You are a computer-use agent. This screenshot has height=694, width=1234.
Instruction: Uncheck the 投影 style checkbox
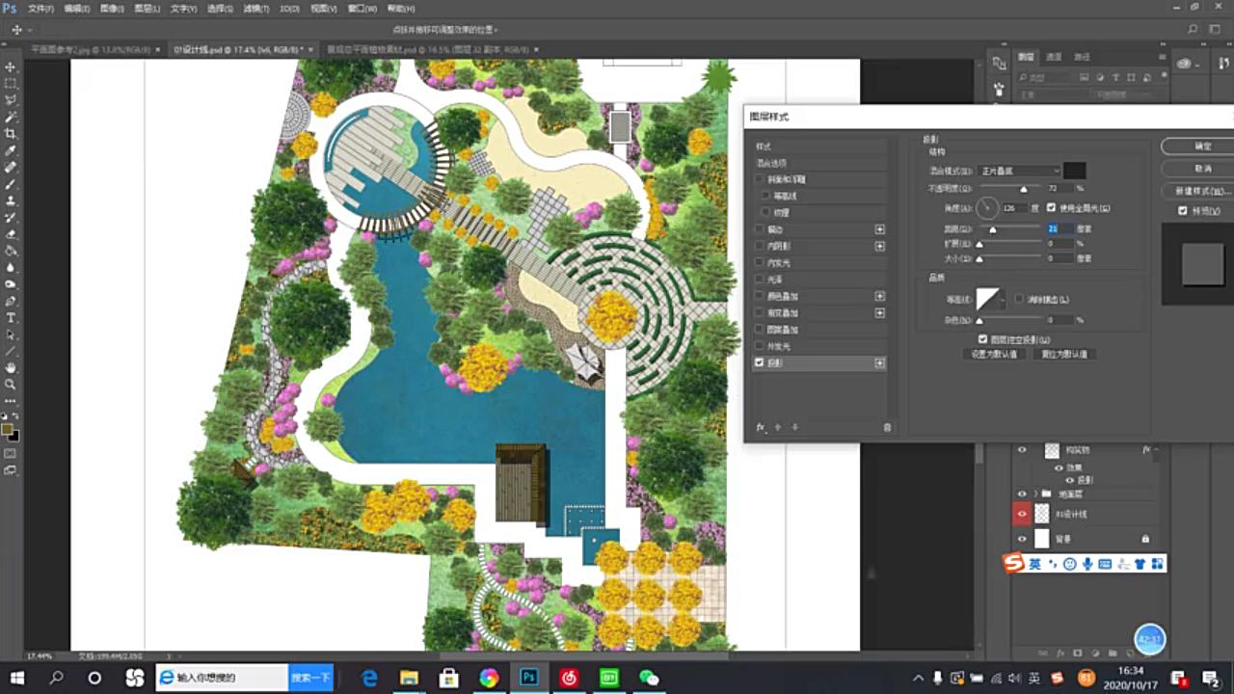tap(760, 362)
